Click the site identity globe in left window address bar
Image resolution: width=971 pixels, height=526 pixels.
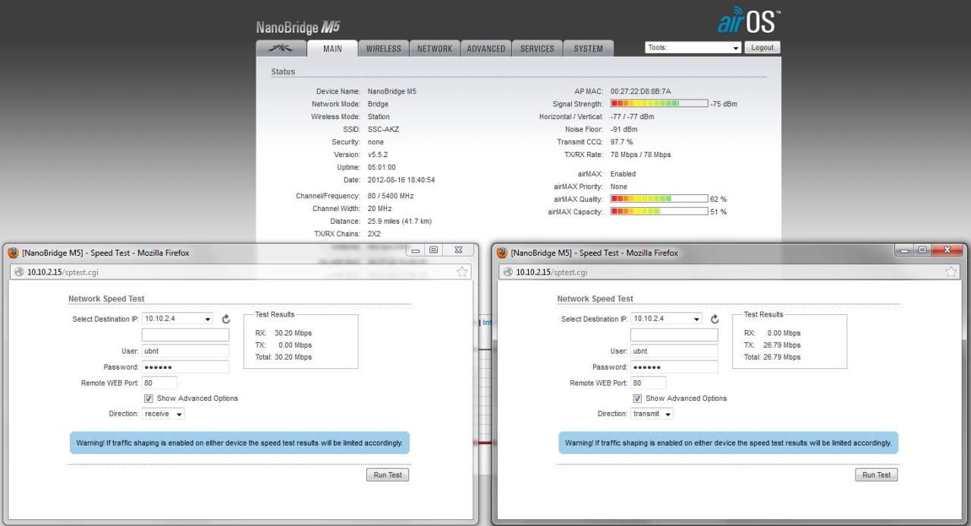(19, 272)
